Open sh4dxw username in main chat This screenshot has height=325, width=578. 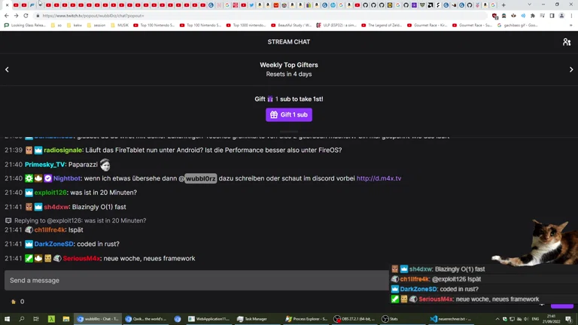point(56,207)
